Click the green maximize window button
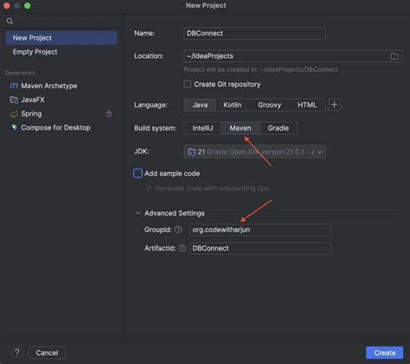410x364 pixels. [x=28, y=5]
